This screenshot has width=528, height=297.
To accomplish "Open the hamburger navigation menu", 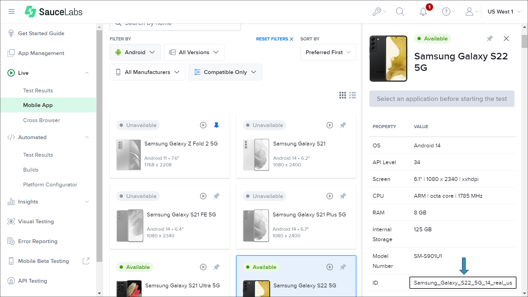I will (11, 11).
